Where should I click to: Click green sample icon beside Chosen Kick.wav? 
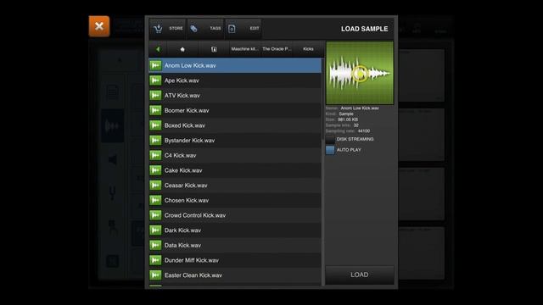155,200
